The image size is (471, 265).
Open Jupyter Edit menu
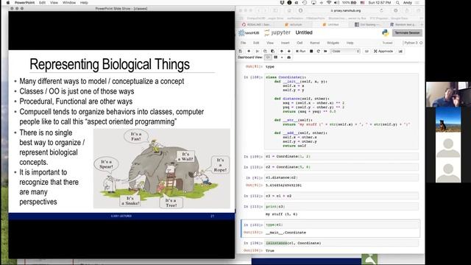click(256, 43)
